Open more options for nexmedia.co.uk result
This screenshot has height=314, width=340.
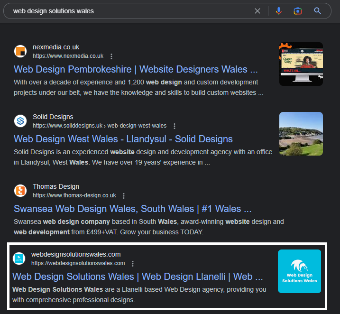tap(111, 56)
